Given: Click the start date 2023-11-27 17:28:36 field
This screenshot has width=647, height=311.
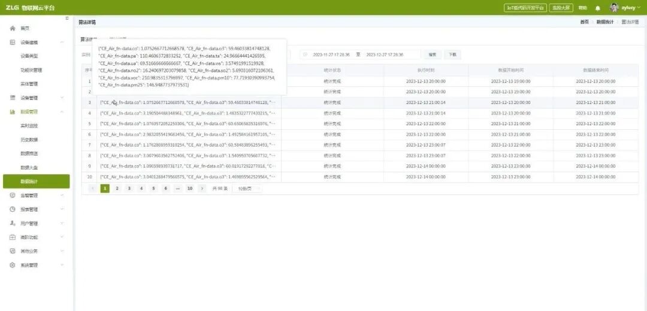Looking at the screenshot, I should pyautogui.click(x=331, y=54).
